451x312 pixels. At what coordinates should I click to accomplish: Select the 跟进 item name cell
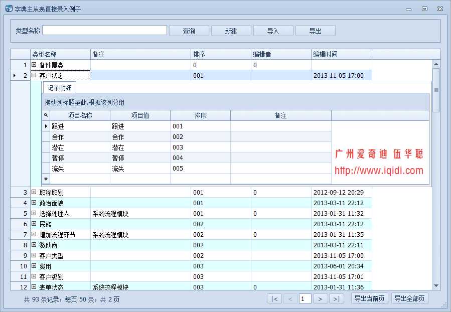(x=80, y=126)
